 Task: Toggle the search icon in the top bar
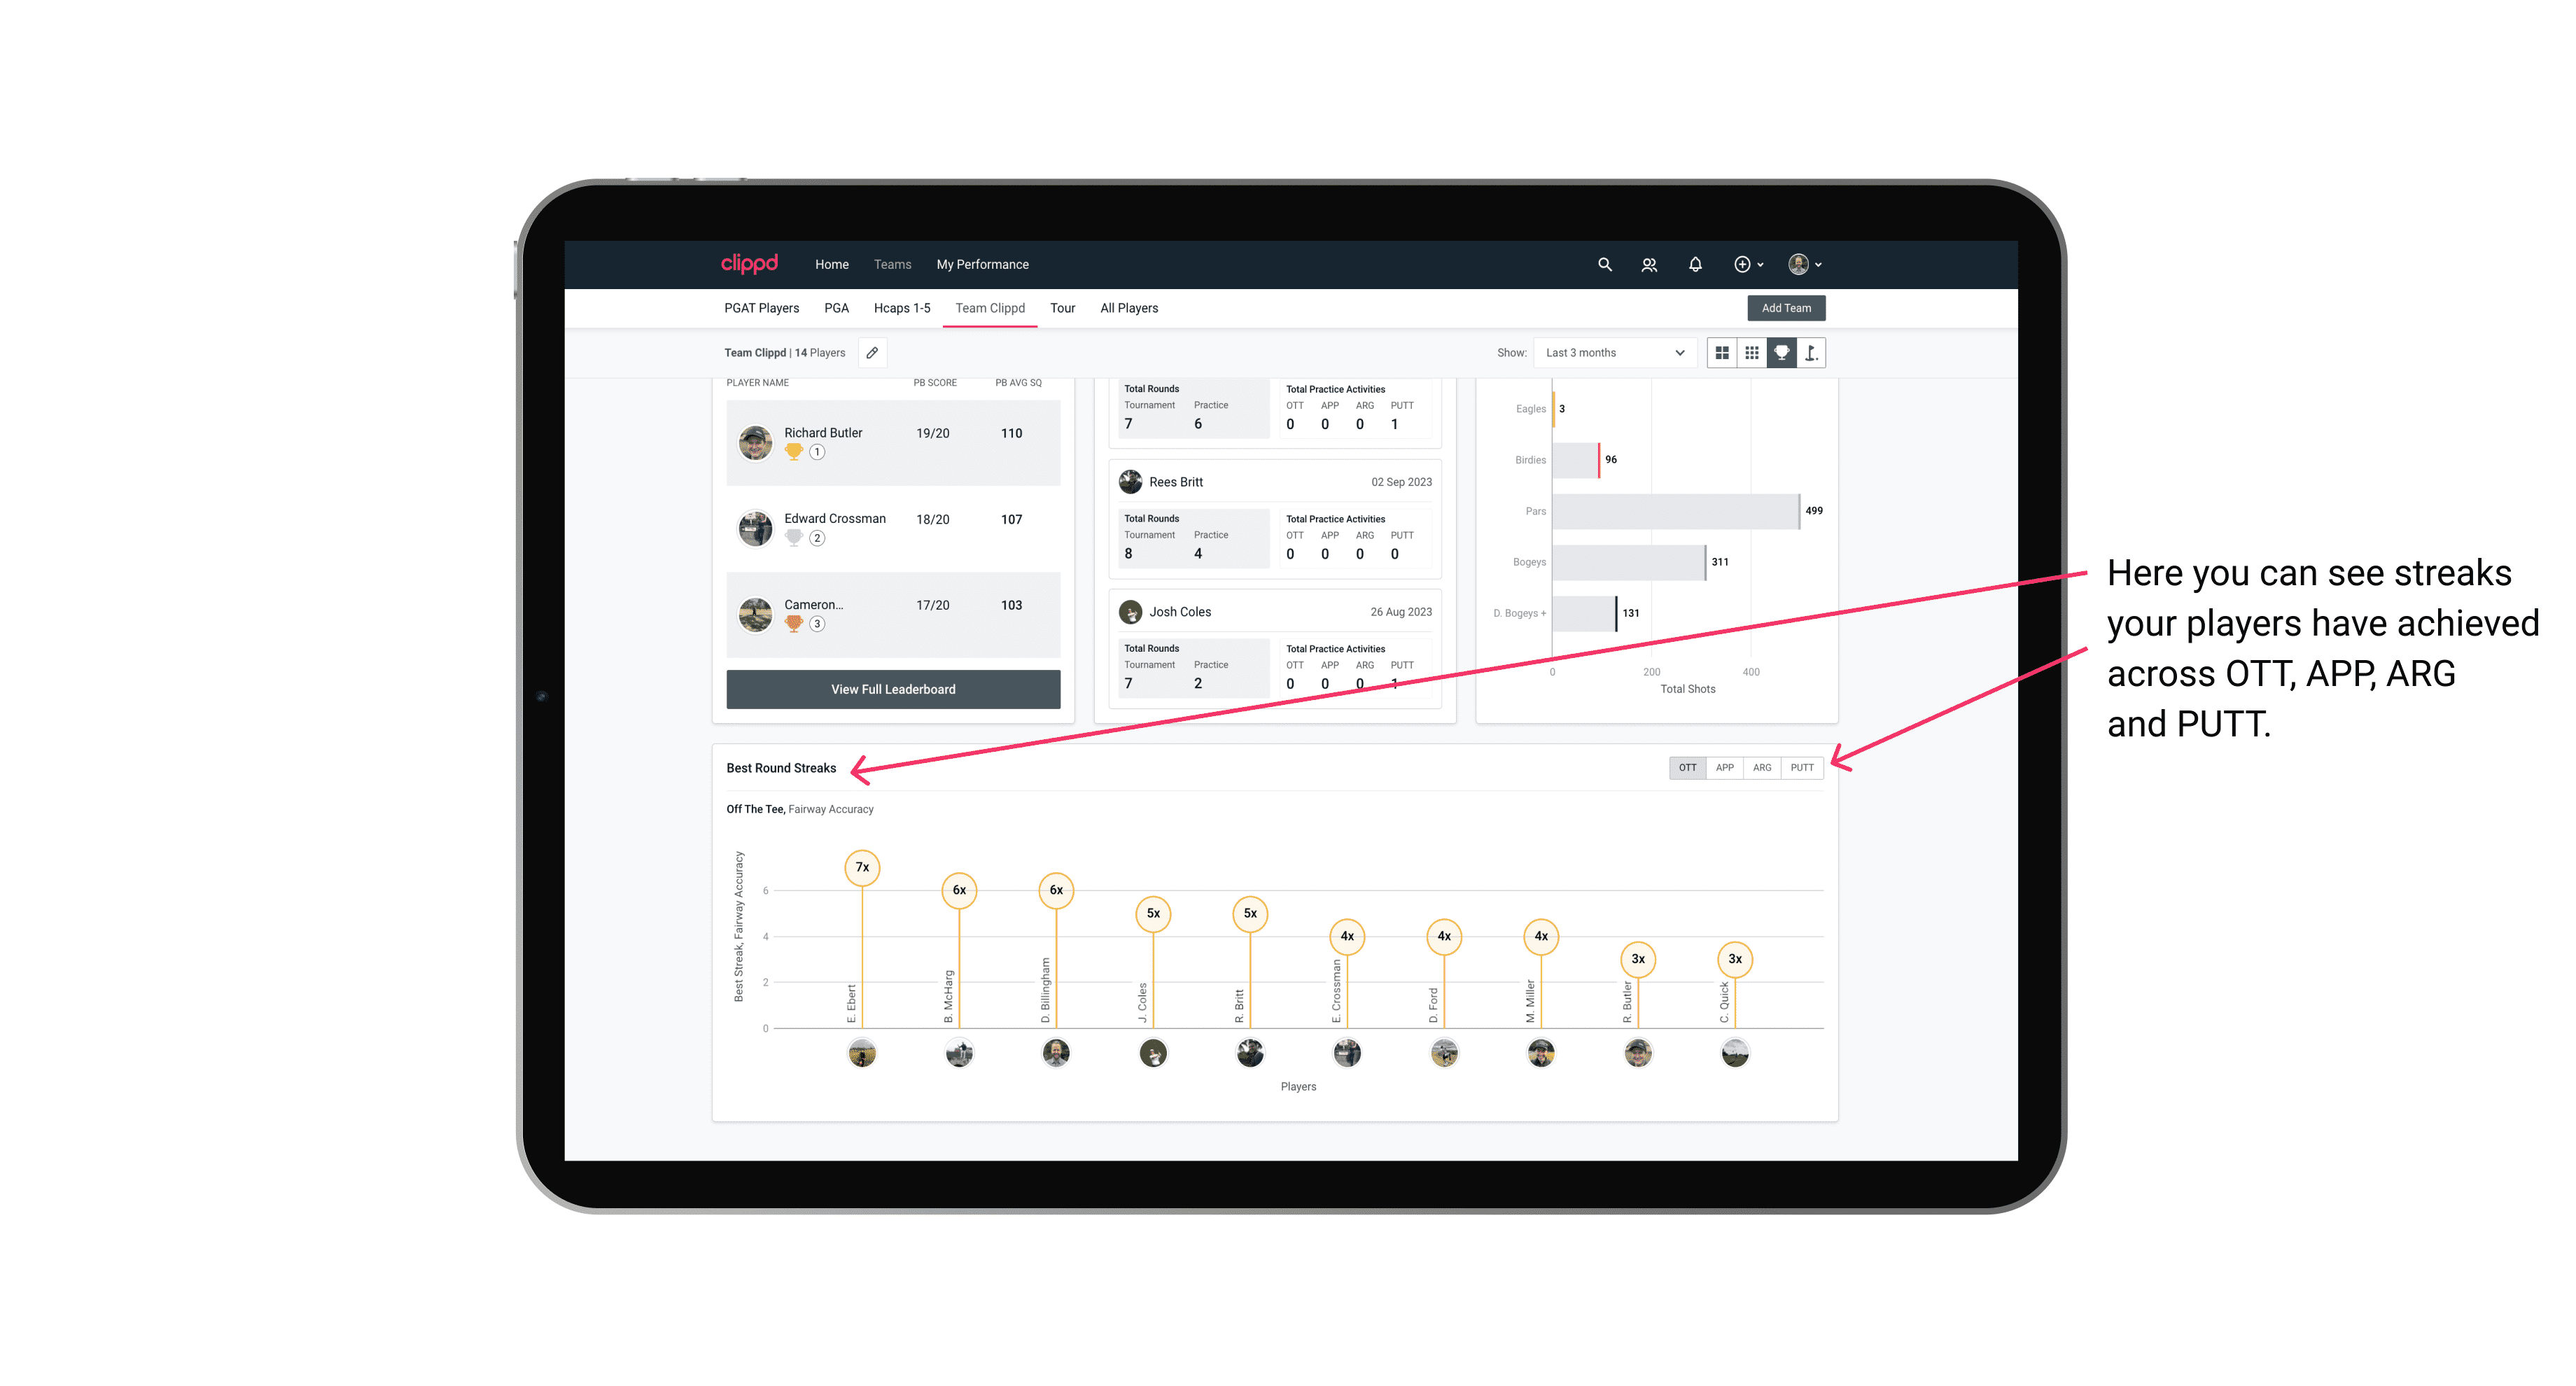pos(1604,265)
